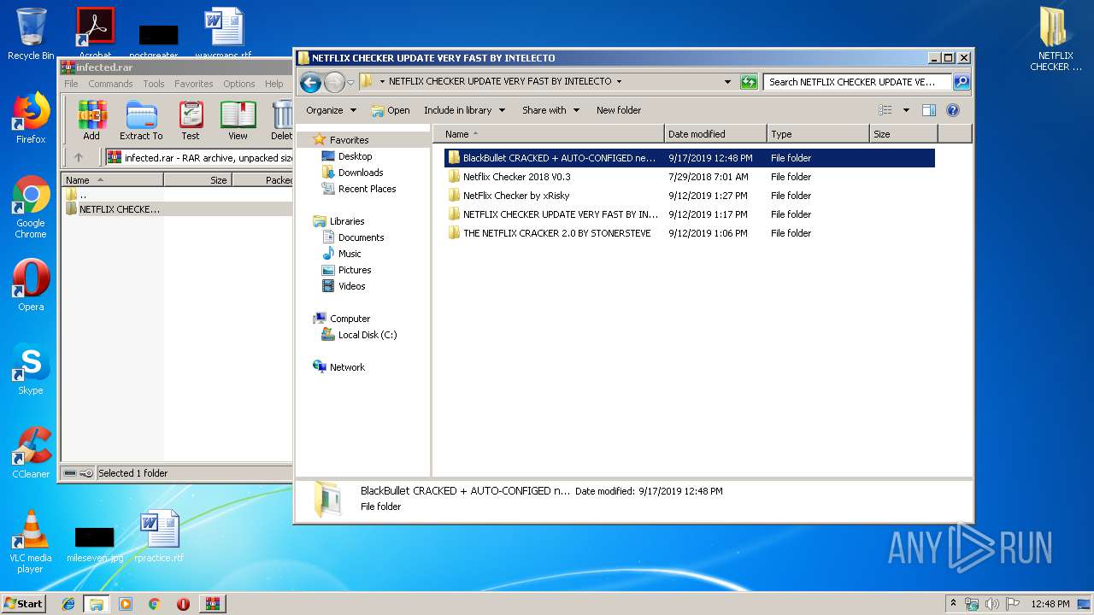This screenshot has width=1094, height=615.
Task: Launch the VLC media player shortcut
Action: pos(31,542)
